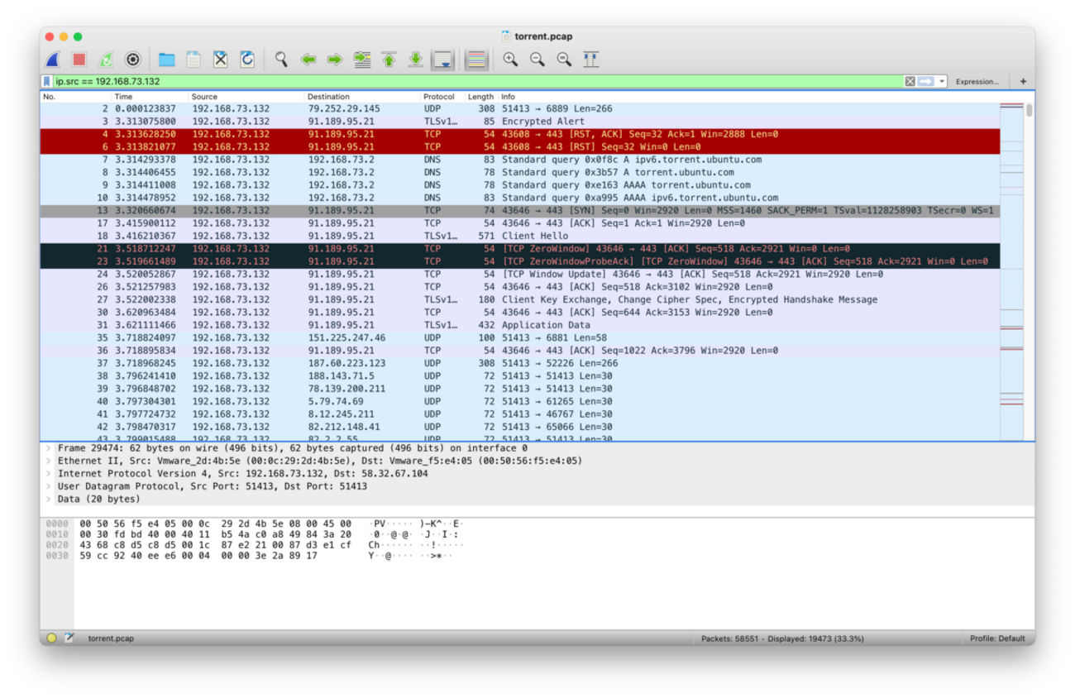Select packet 27 Client Key Exchange row

[519, 299]
